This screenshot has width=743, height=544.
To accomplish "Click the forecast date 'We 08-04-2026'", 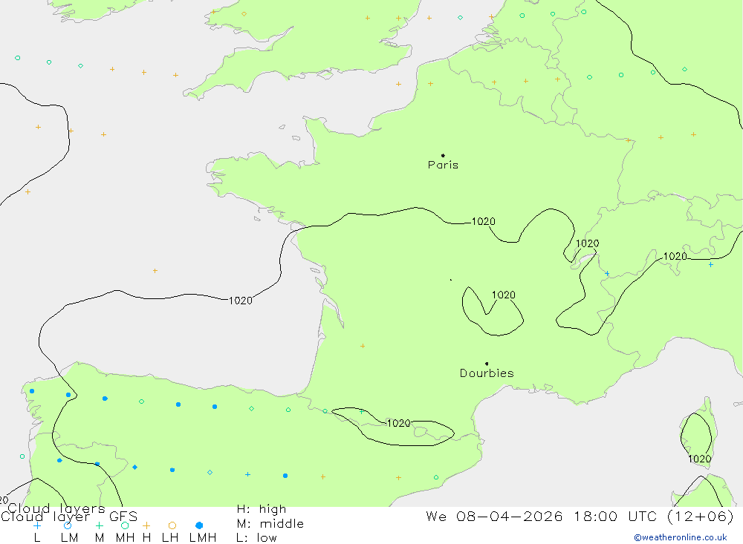I will pyautogui.click(x=494, y=516).
